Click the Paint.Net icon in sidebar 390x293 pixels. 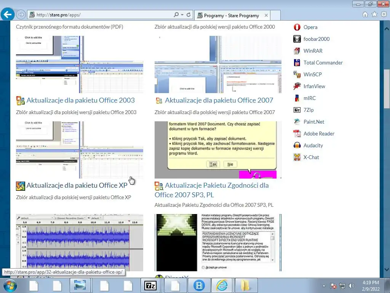[297, 122]
